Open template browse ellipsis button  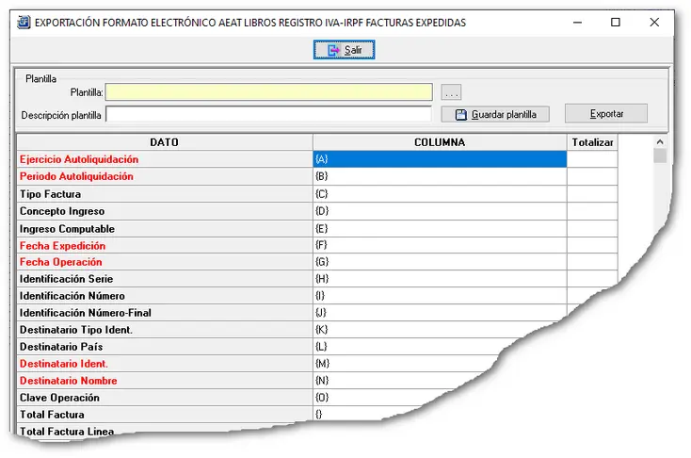click(x=452, y=92)
